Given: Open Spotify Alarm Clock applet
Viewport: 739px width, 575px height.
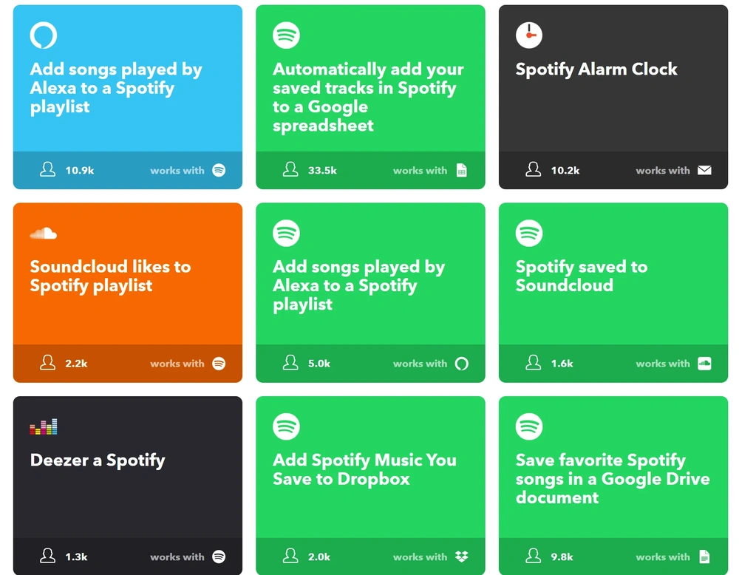Looking at the screenshot, I should [x=596, y=69].
